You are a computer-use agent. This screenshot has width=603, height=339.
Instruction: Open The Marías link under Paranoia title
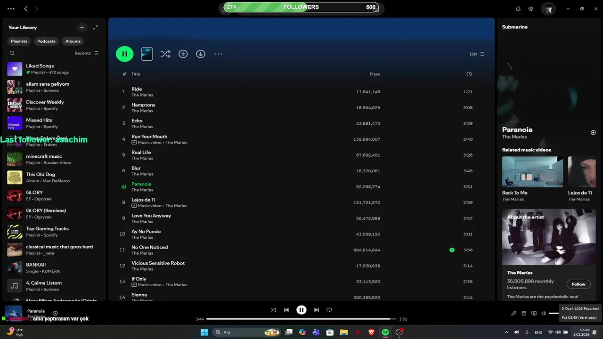[514, 137]
